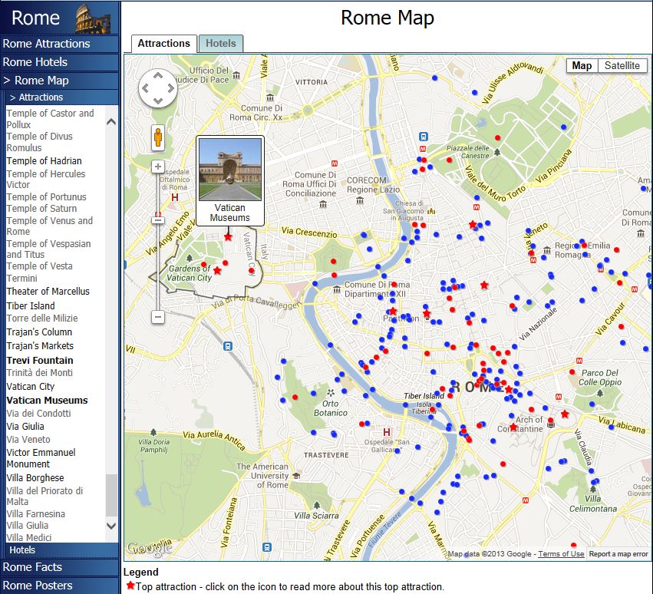The image size is (653, 594).
Task: Click the map pan down arrow
Action: tap(158, 101)
